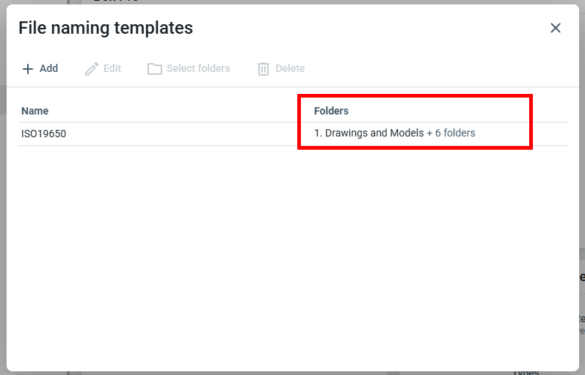585x375 pixels.
Task: Choose the Edit text in the toolbar
Action: click(112, 68)
